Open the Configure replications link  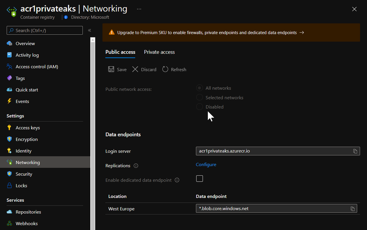(x=206, y=165)
